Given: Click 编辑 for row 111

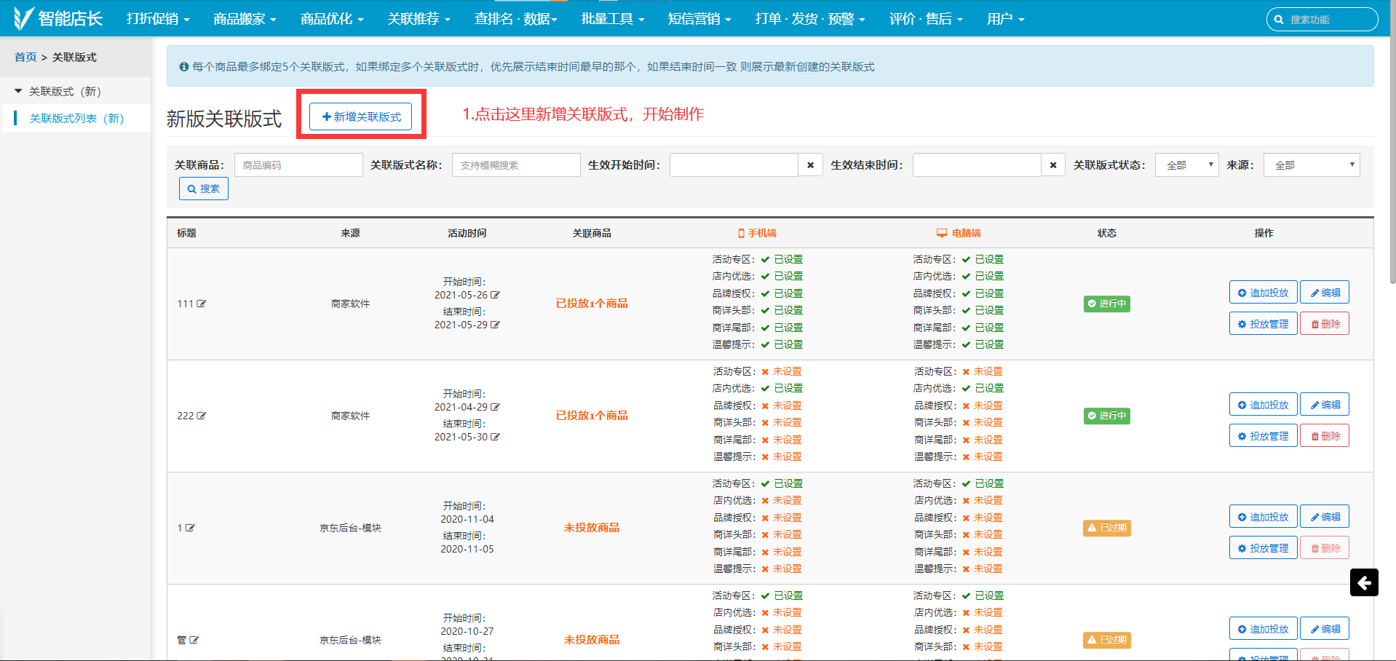Looking at the screenshot, I should [x=1325, y=293].
